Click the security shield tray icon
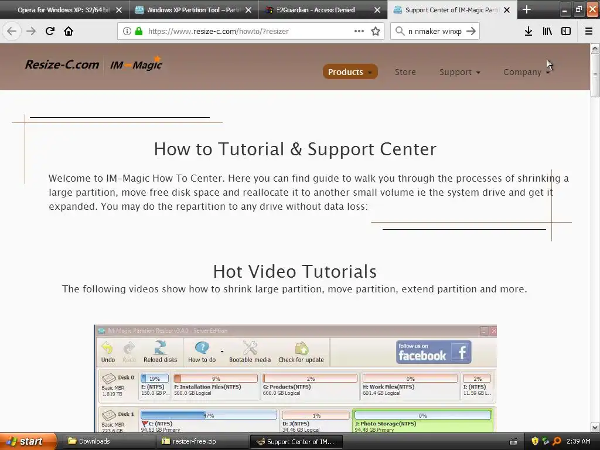Screen dimensions: 600x450 [x=535, y=441]
